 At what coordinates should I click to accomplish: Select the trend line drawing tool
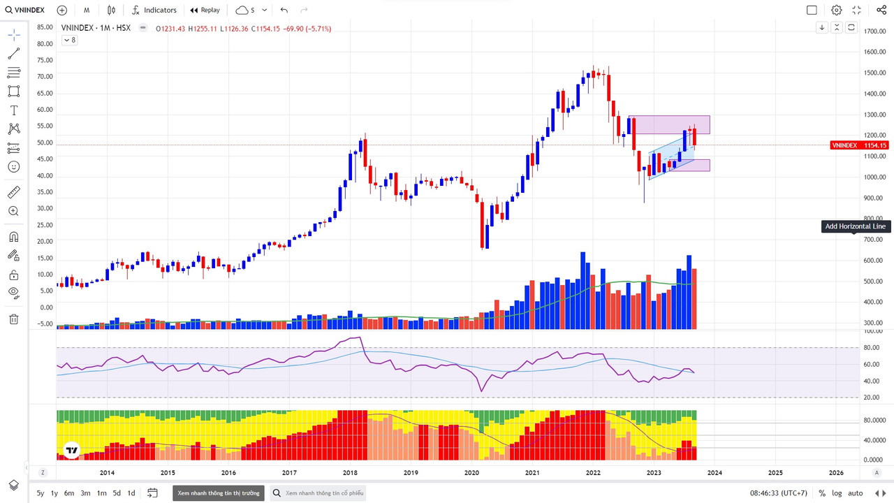coord(14,54)
